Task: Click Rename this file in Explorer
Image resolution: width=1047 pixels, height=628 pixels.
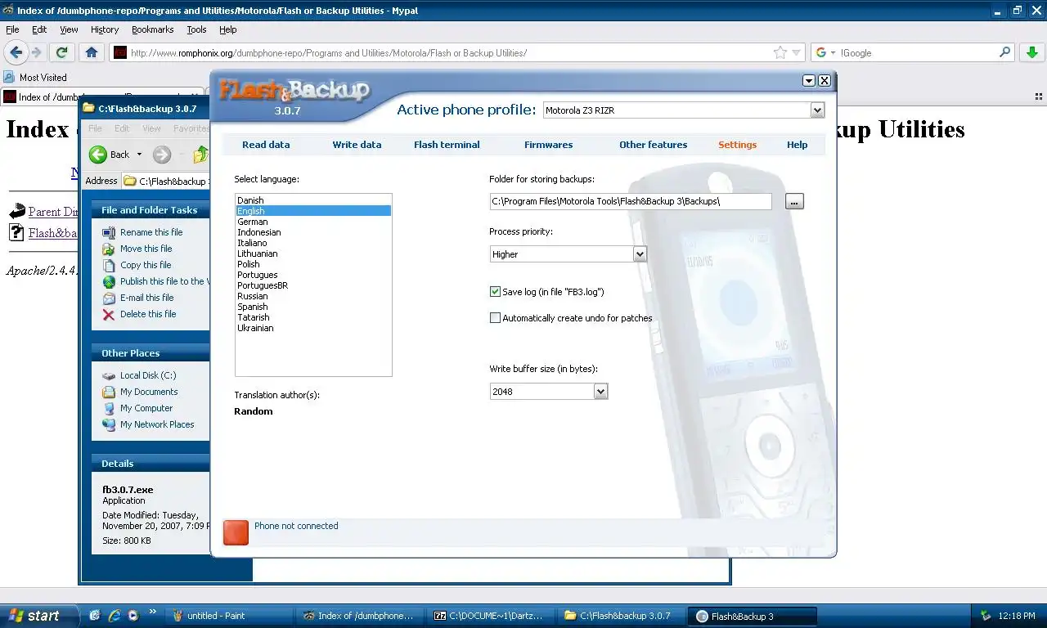Action: 151,232
